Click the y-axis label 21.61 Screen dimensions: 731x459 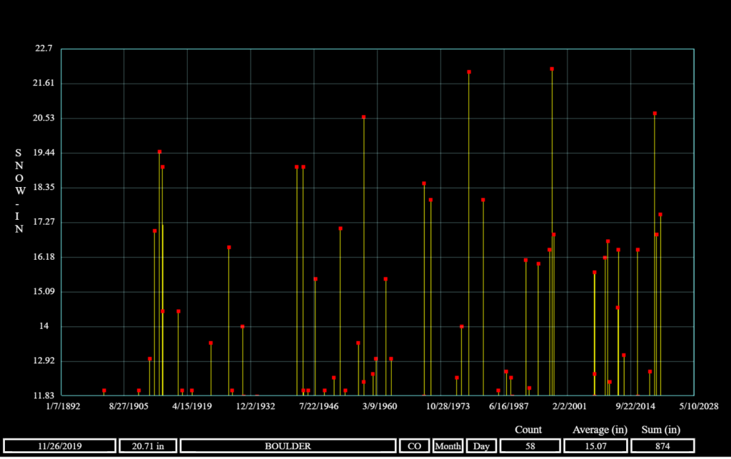[x=44, y=83]
